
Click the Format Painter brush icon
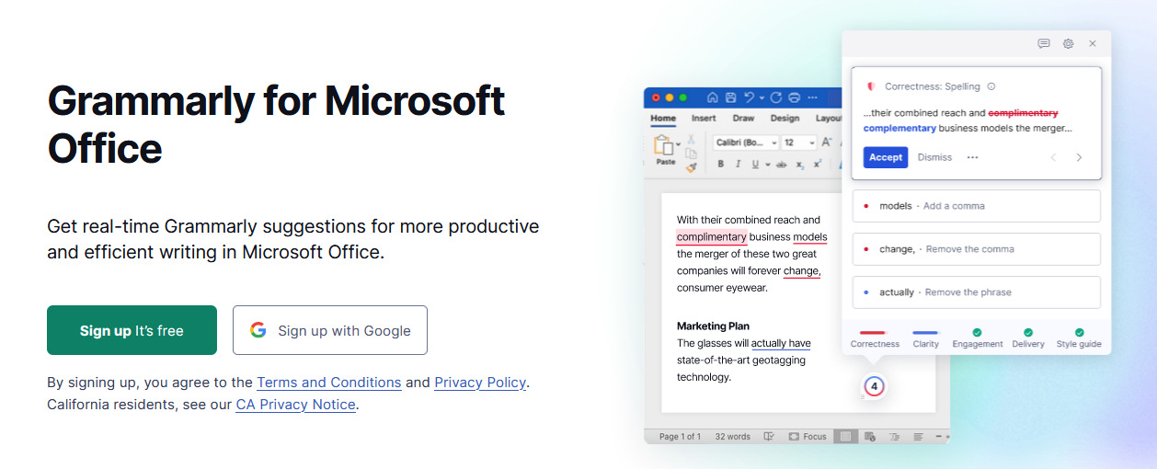click(692, 167)
